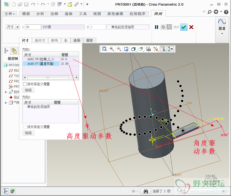The image size is (231, 196).
Task: Open the 属性 panel tab
Action: tap(90, 40)
